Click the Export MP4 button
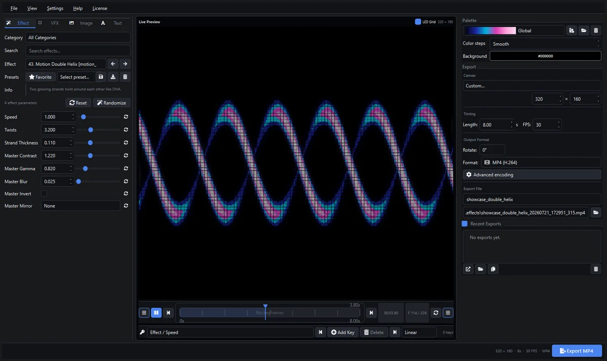Image resolution: width=607 pixels, height=361 pixels. pos(577,351)
